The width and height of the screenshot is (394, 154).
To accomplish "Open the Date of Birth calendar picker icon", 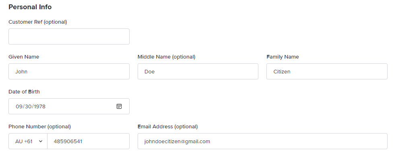I will pyautogui.click(x=119, y=106).
